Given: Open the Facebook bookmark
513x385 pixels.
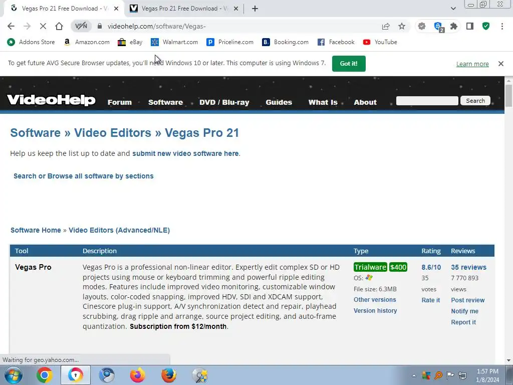Looking at the screenshot, I should point(336,42).
